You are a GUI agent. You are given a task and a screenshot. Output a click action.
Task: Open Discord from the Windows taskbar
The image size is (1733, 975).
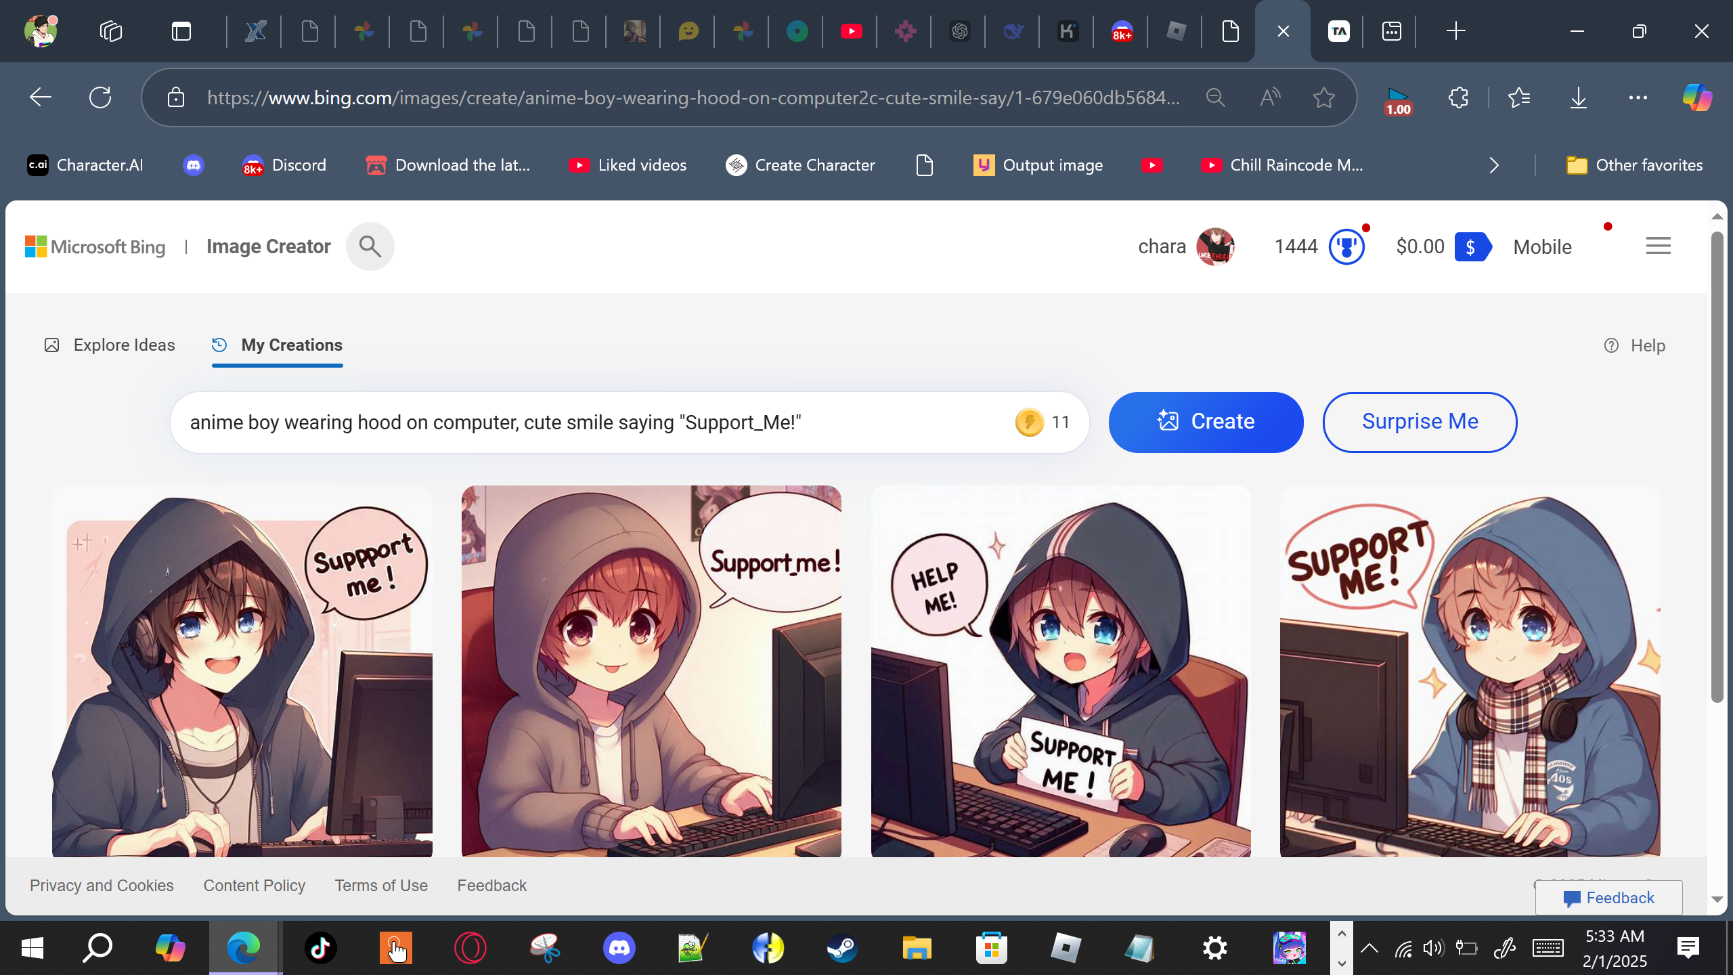pyautogui.click(x=619, y=948)
